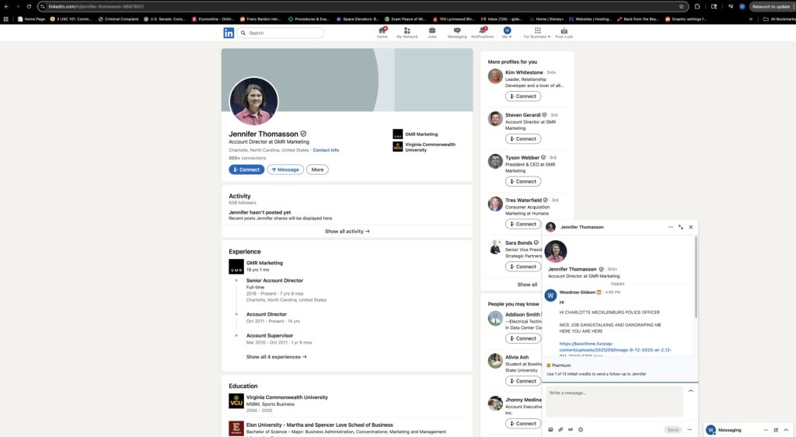Screen dimensions: 796x437
Task: Open the Me profile dropdown
Action: (x=507, y=33)
